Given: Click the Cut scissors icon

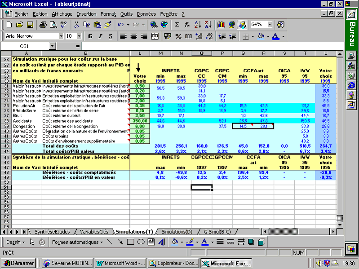Looking at the screenshot, I should (x=76, y=25).
